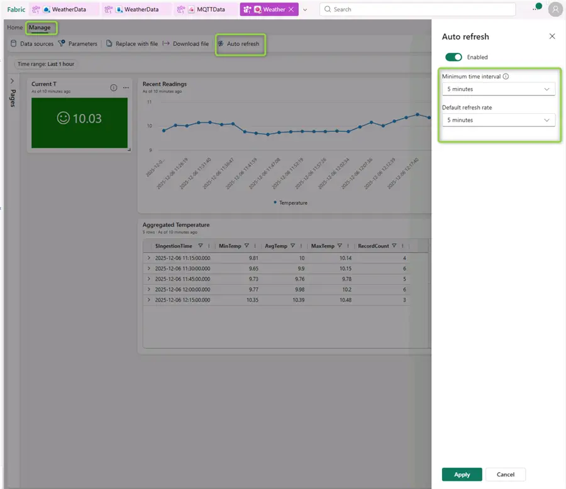The image size is (566, 489).
Task: Show info for the Current T tile
Action: click(x=113, y=88)
